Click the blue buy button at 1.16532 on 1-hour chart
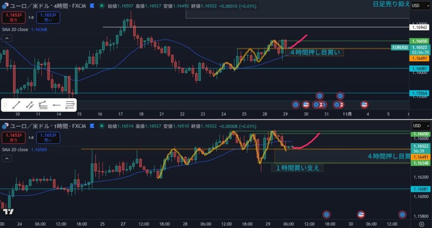 pyautogui.click(x=48, y=138)
